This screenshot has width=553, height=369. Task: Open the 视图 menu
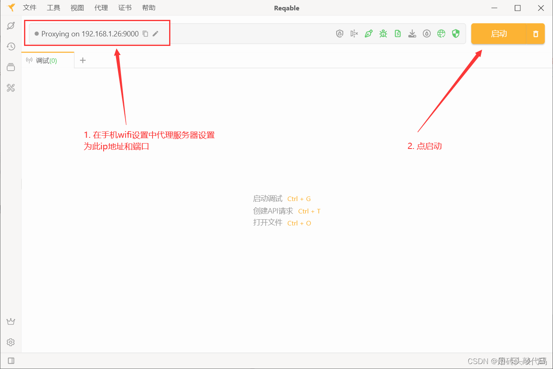point(77,8)
